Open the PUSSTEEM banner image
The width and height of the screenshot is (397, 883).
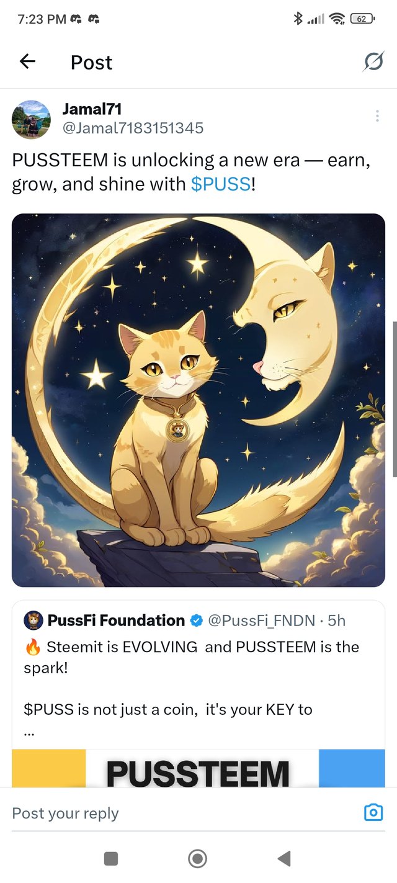point(198,769)
